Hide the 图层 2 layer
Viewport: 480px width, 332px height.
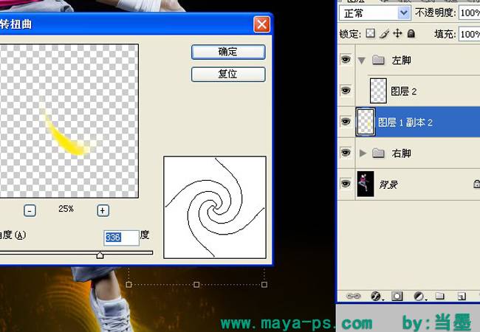[346, 91]
